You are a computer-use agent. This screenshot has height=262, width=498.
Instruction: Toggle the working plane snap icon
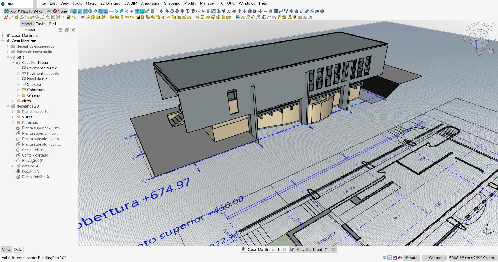pos(142,11)
